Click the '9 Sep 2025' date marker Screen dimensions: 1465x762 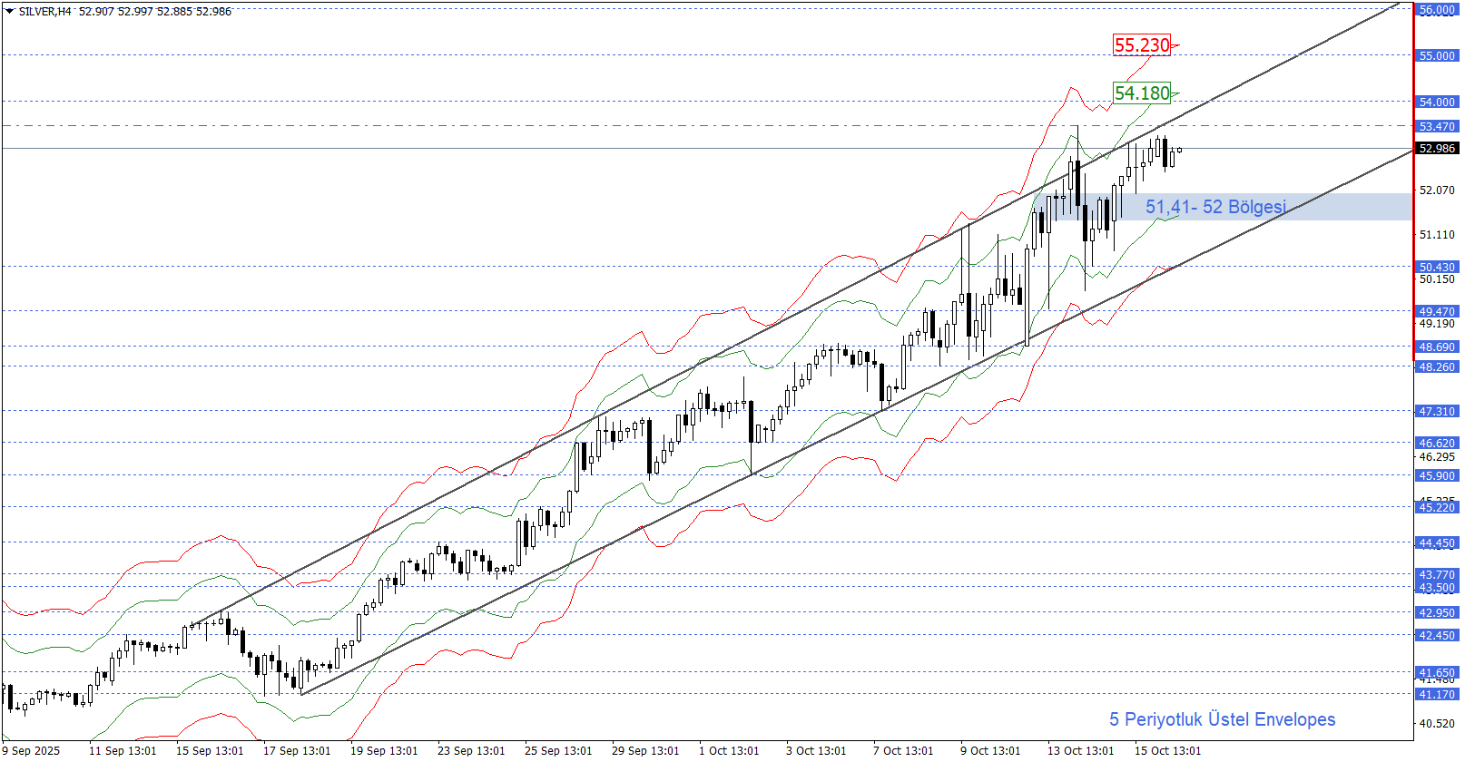tap(32, 751)
